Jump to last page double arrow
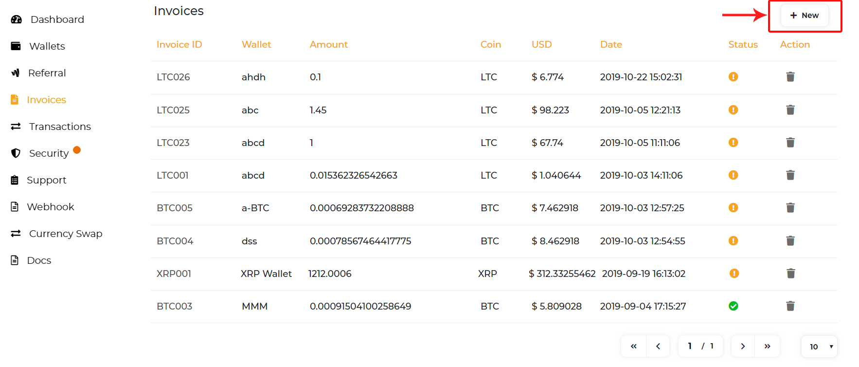The width and height of the screenshot is (859, 367). [x=768, y=347]
